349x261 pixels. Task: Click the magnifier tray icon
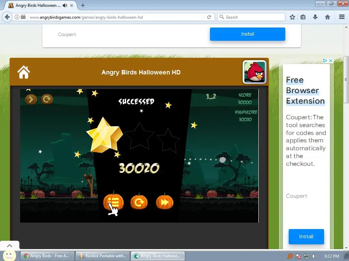[x=290, y=256]
